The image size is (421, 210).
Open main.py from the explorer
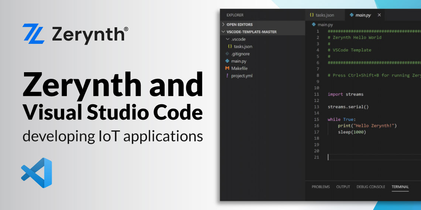click(x=239, y=61)
